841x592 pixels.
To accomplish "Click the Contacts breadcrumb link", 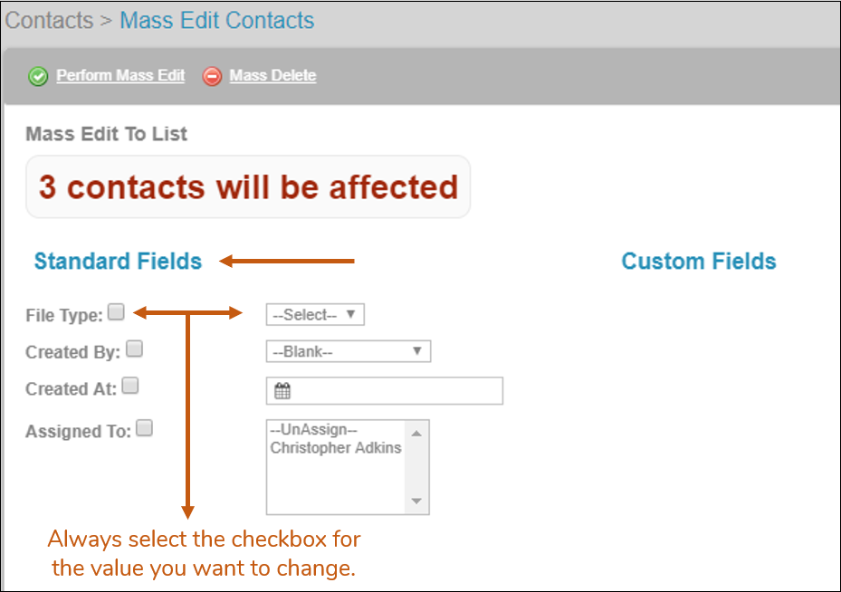I will 49,20.
